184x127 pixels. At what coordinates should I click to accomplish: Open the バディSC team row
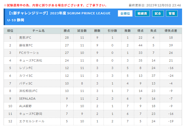[93, 83]
